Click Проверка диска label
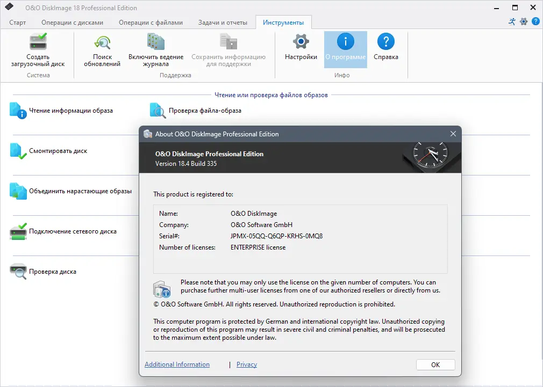This screenshot has width=543, height=387. (x=53, y=272)
